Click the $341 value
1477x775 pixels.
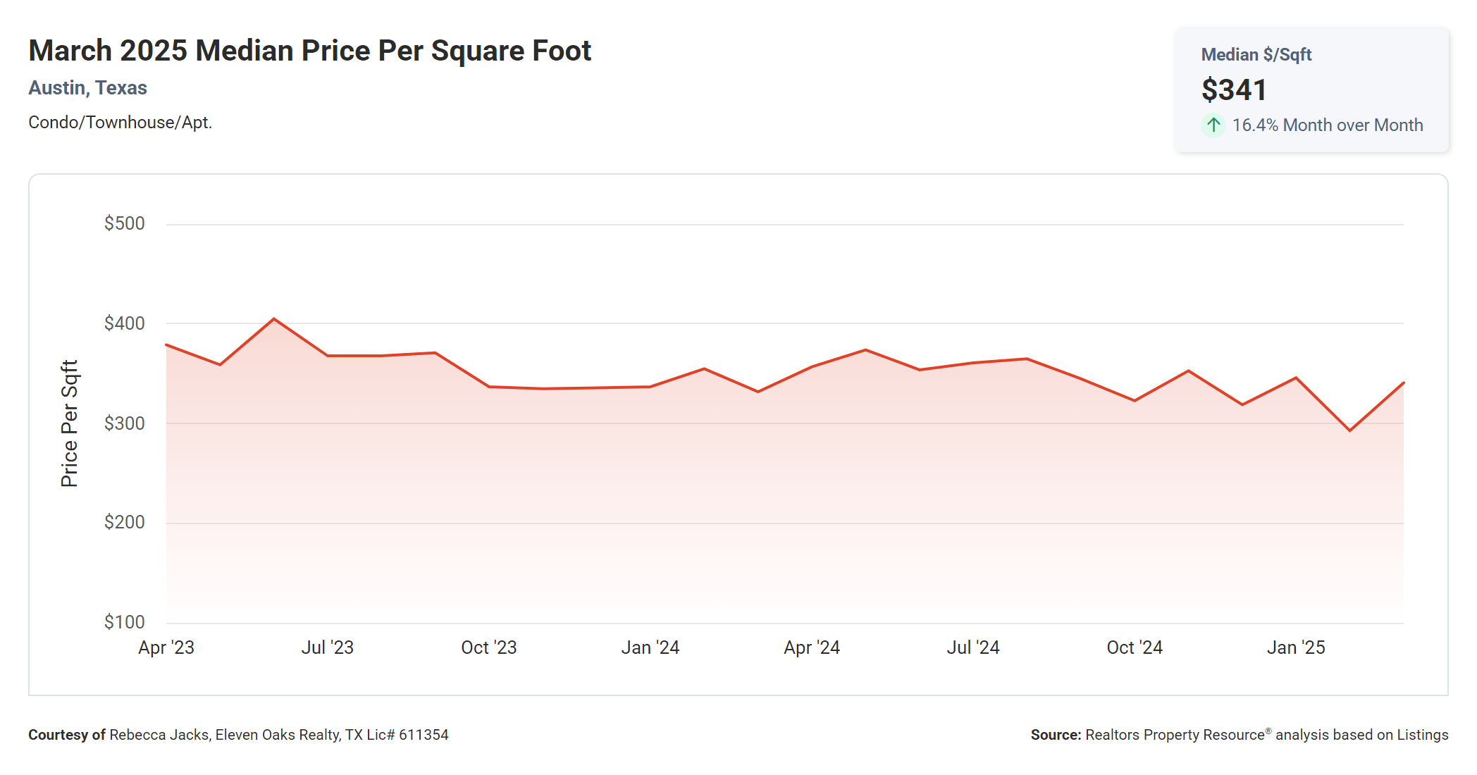click(x=1234, y=90)
